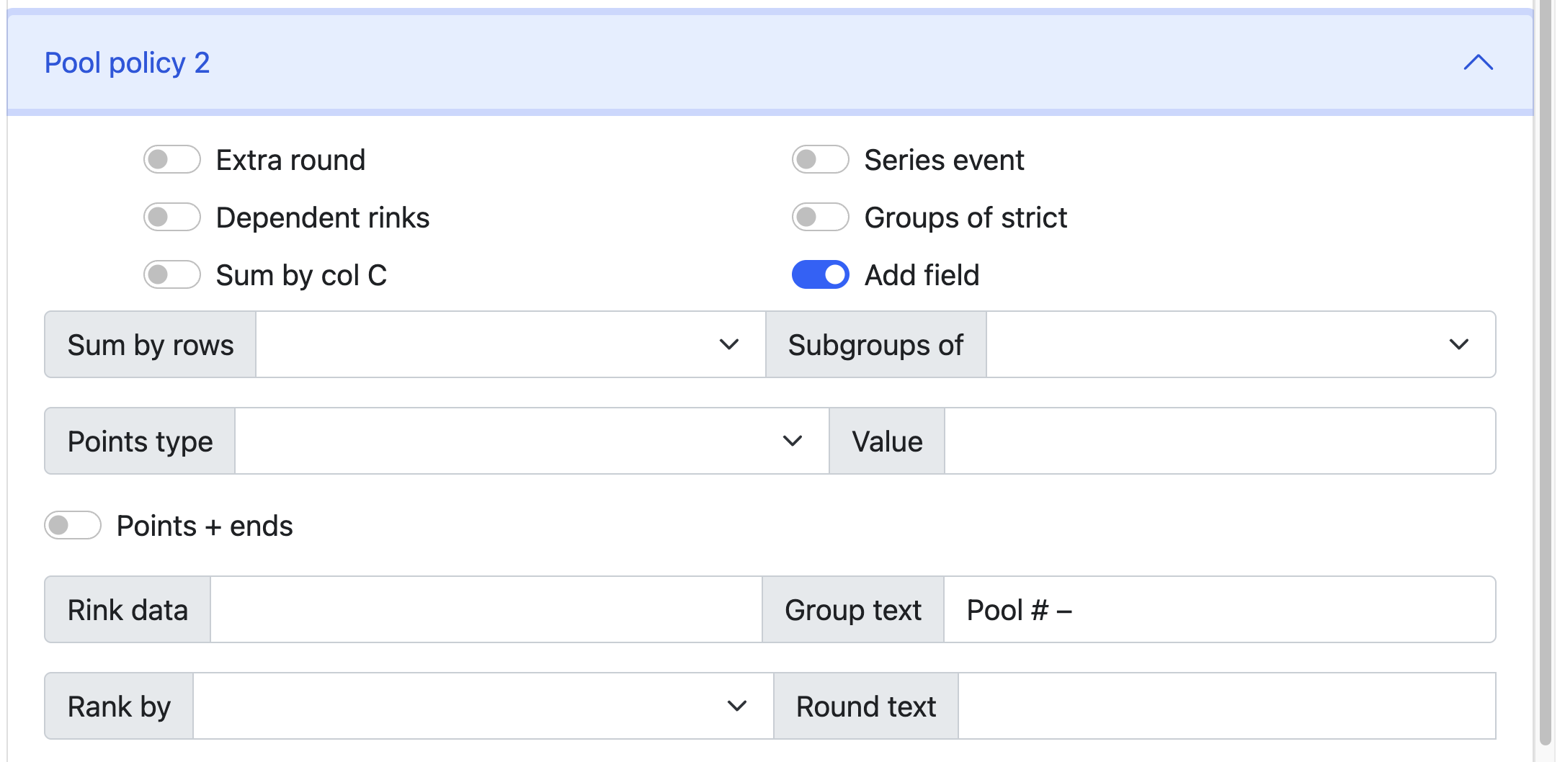Viewport: 1565px width, 762px height.
Task: Toggle the Points + ends switch
Action: [73, 525]
